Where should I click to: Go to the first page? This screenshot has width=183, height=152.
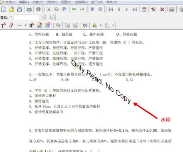pyautogui.click(x=111, y=9)
